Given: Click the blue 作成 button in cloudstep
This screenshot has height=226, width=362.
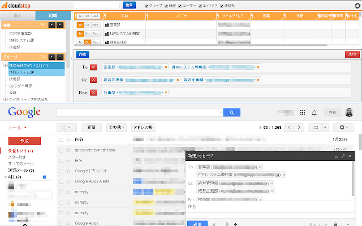Looking at the screenshot, I should (83, 54).
